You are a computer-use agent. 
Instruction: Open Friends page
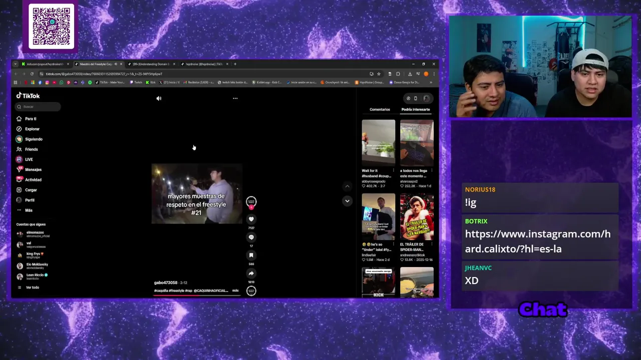coord(28,149)
